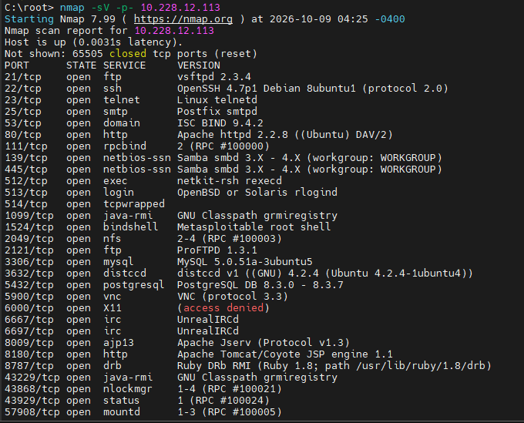
Task: Click the nmap command word on the prompt line
Action: pyautogui.click(x=72, y=8)
